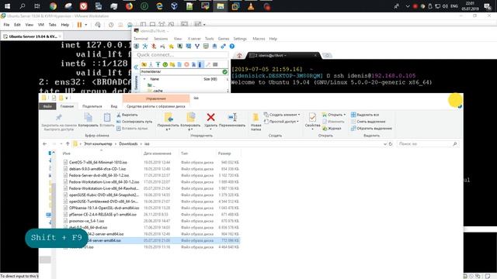Open Easy access dropdown in Explorer ribbon

tap(281, 122)
